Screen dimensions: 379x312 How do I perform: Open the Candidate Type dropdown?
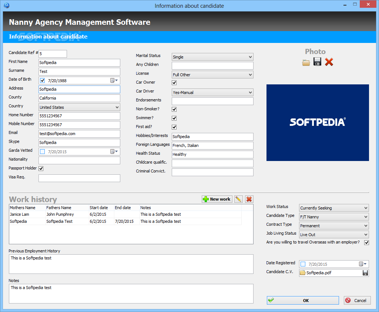click(x=334, y=217)
